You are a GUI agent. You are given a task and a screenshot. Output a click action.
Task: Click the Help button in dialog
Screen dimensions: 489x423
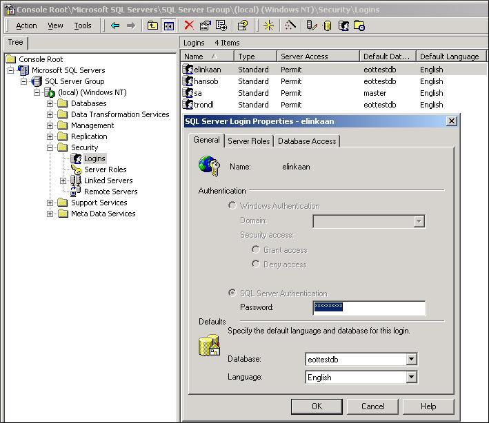[x=428, y=406]
